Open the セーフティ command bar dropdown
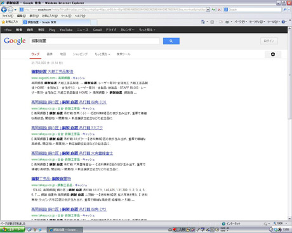 (x=257, y=22)
